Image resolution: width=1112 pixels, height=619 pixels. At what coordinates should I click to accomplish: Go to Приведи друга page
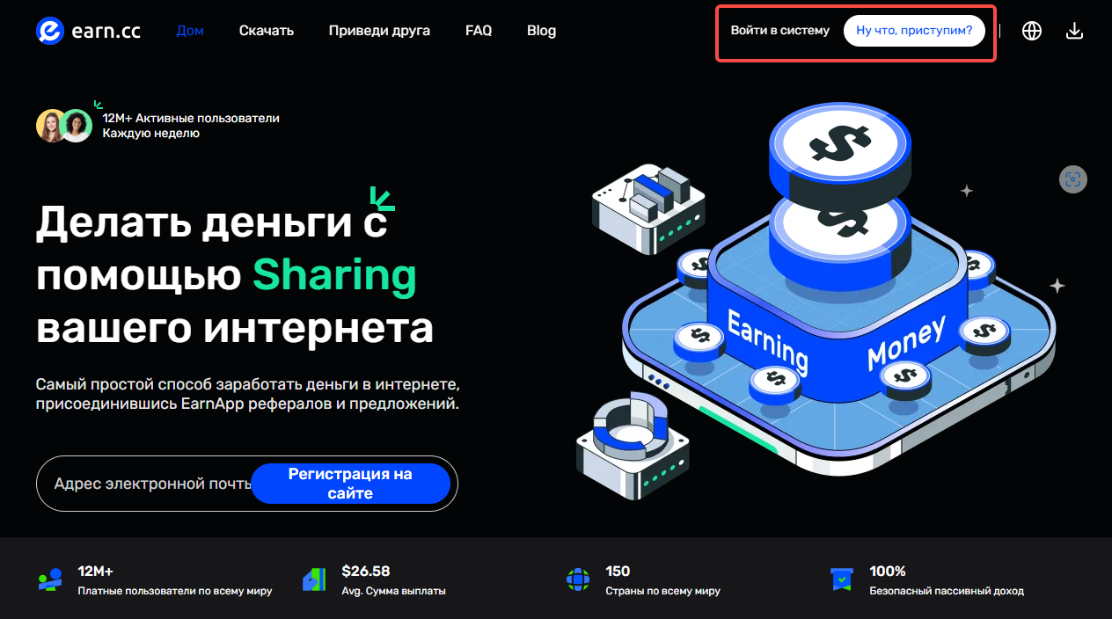coord(379,31)
